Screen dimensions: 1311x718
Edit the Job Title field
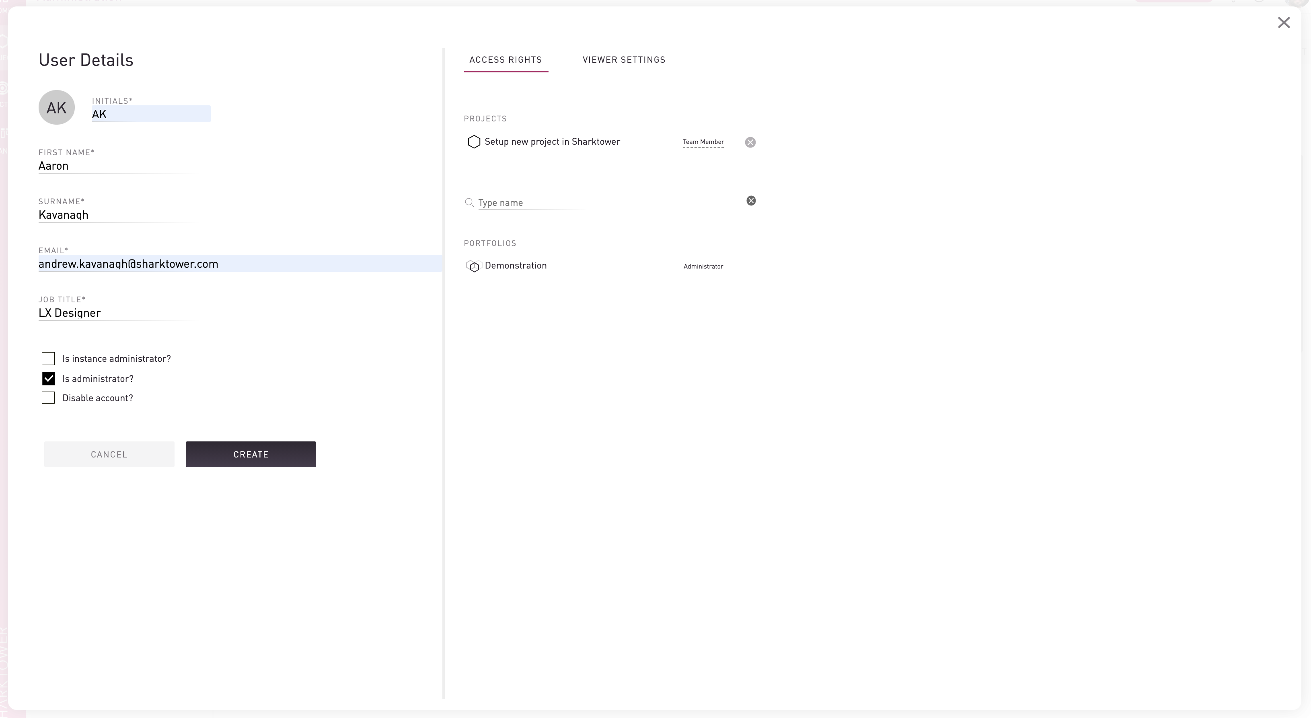[x=115, y=313]
